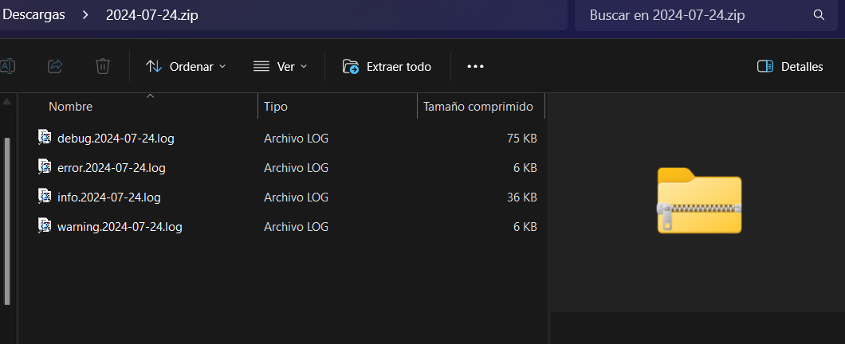Click the delete trash icon

click(103, 66)
